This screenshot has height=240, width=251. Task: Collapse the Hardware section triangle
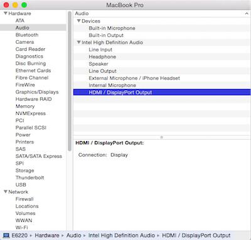[x=6, y=13]
